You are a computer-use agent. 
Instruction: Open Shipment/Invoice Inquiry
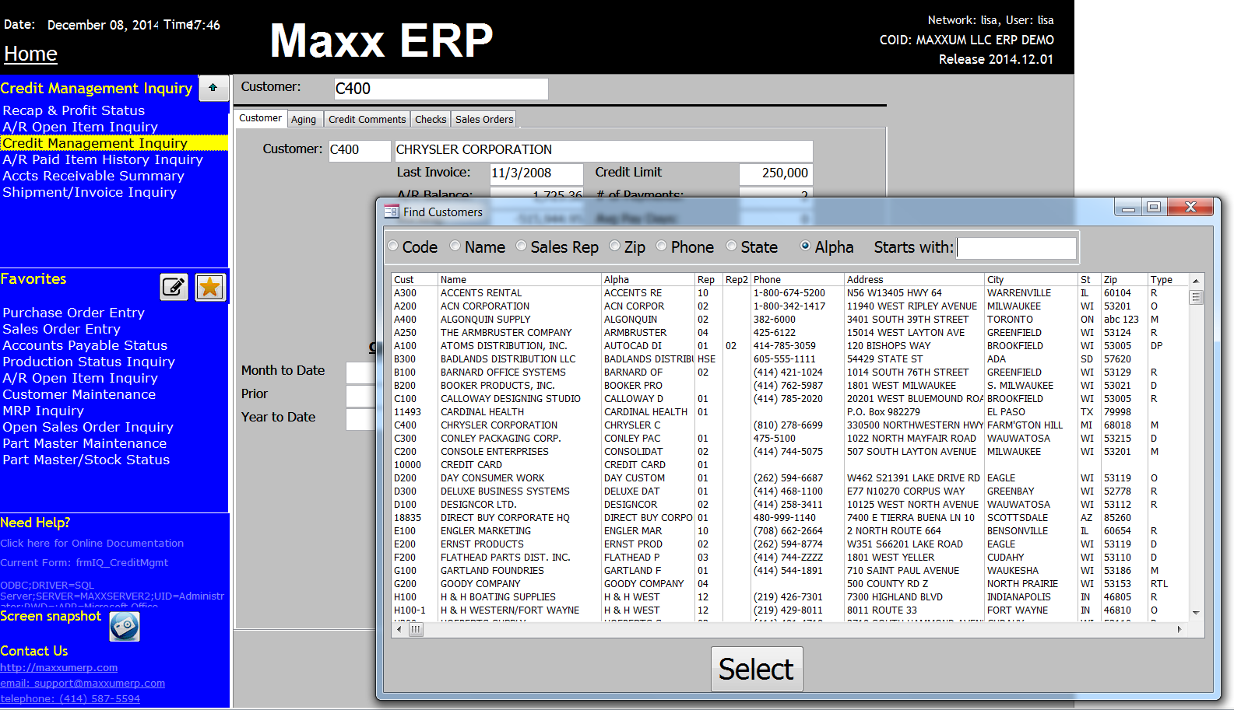pos(90,192)
